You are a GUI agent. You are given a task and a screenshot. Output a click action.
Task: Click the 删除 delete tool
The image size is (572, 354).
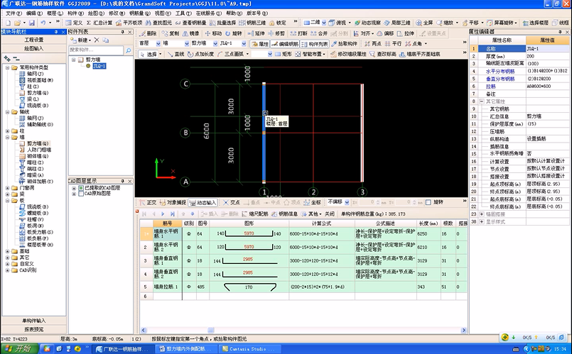click(x=148, y=33)
